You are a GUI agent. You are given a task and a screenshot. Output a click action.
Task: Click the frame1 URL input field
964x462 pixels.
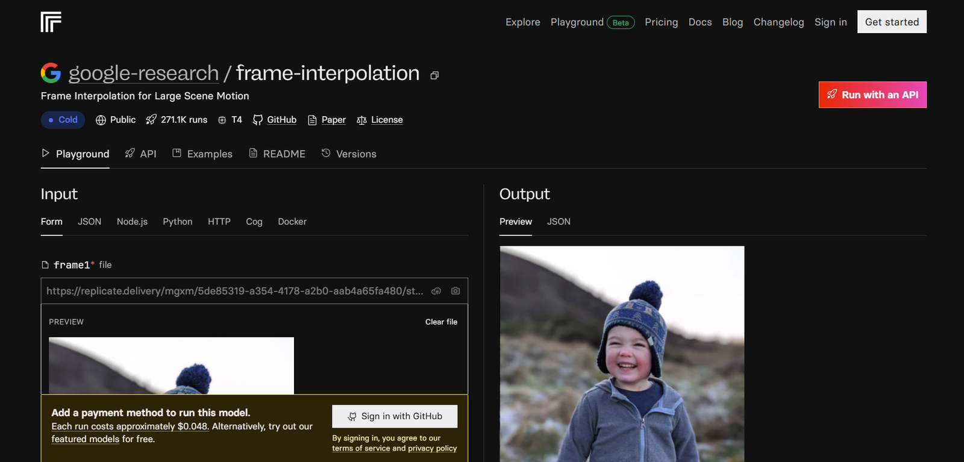click(x=235, y=291)
